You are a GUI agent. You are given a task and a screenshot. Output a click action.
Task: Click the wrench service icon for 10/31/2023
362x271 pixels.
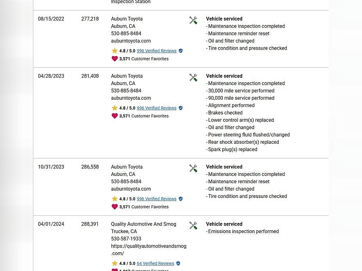tap(193, 168)
